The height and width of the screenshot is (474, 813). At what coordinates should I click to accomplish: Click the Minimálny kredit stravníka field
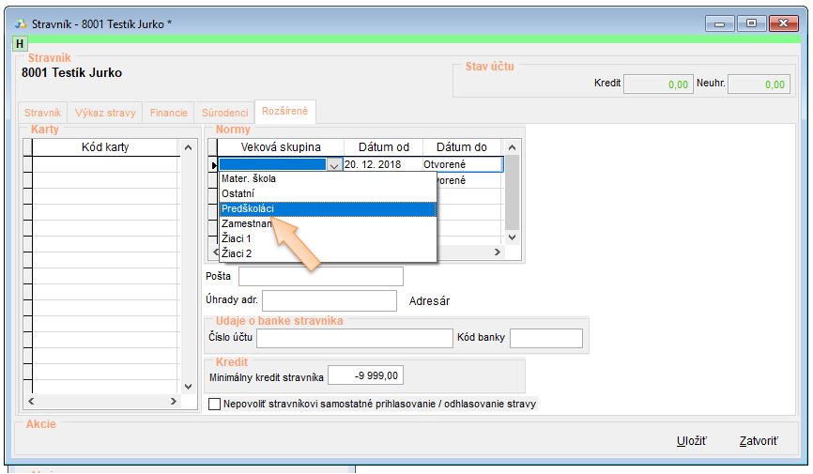pos(366,376)
